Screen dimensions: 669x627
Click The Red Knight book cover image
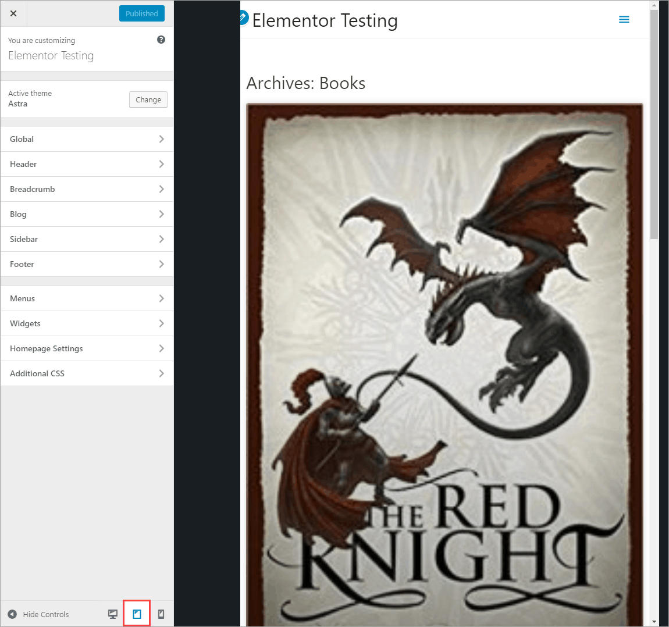pyautogui.click(x=444, y=365)
